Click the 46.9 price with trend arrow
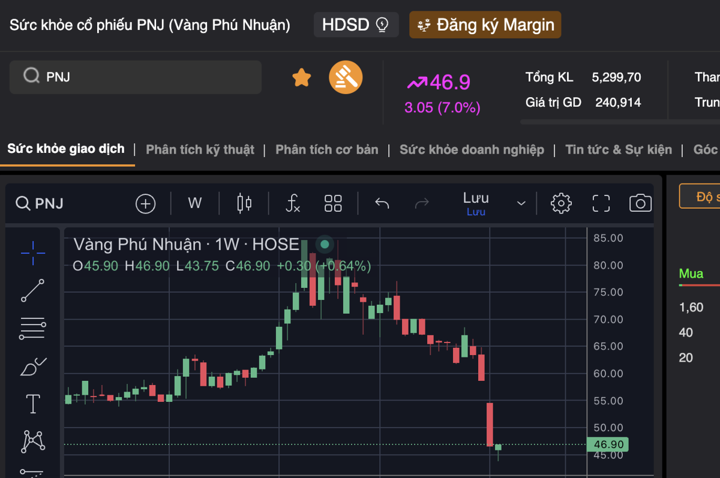The image size is (720, 478). [439, 82]
